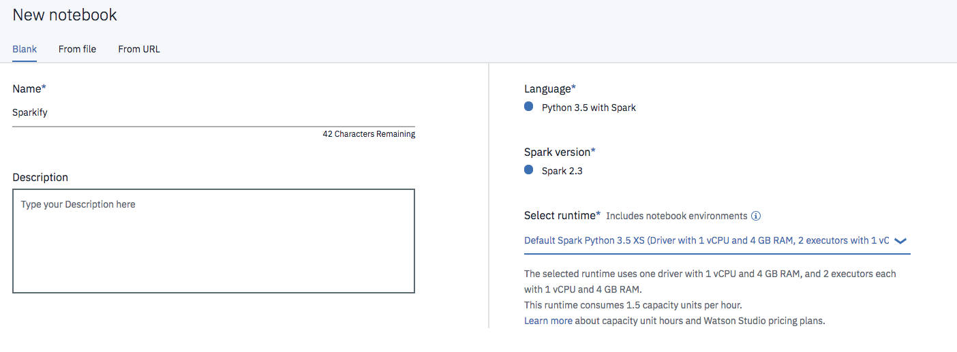Select Python 3.5 with Spark radio button
957x352 pixels.
529,107
